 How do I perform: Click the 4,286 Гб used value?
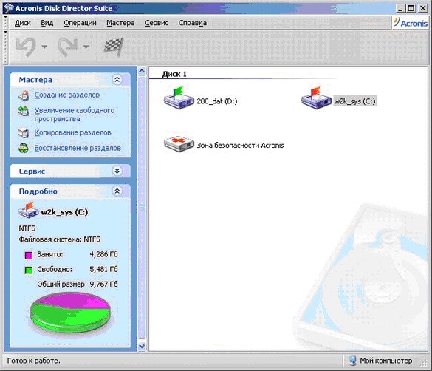[x=104, y=254]
